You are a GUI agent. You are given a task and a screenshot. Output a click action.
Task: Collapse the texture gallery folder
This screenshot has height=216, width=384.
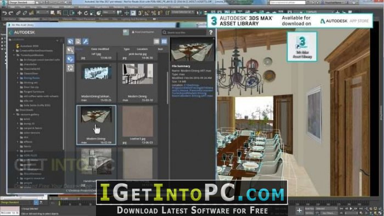(14, 115)
